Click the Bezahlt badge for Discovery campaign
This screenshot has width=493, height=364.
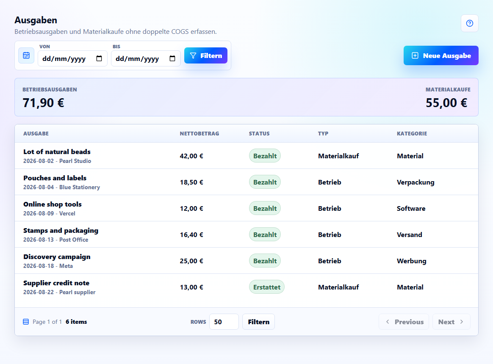pos(265,261)
